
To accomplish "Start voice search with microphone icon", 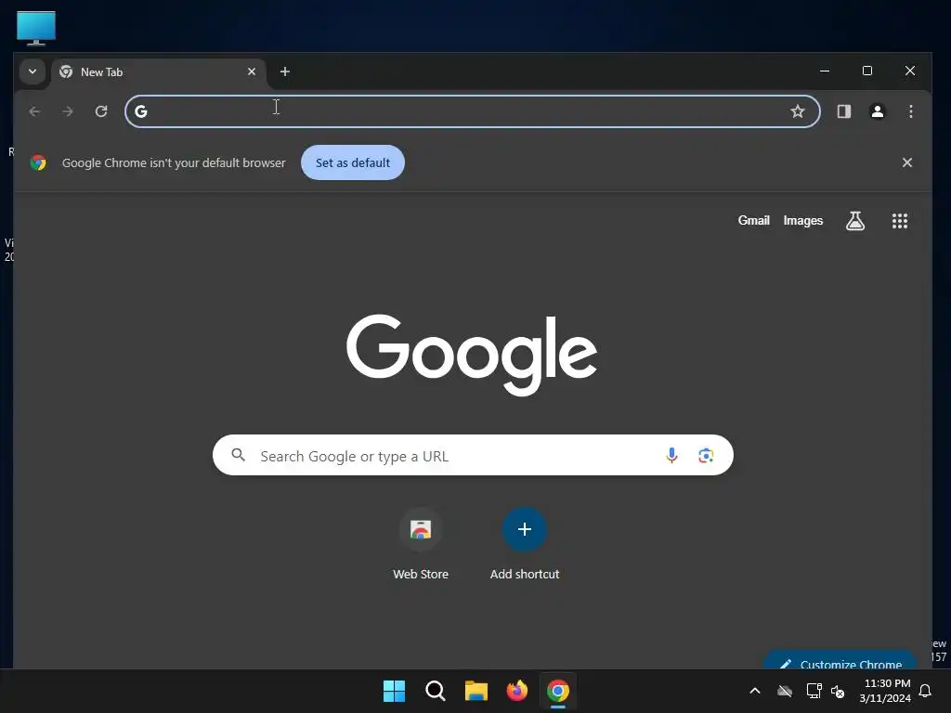I will coord(671,455).
